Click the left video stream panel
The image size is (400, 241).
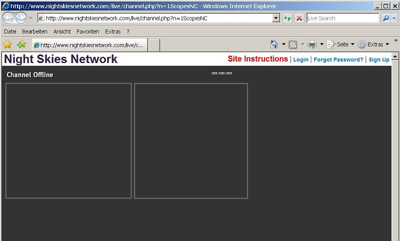[x=68, y=140]
